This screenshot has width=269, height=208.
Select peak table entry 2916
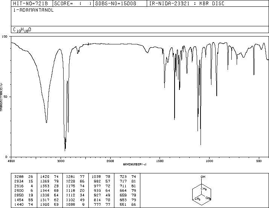tap(24, 186)
